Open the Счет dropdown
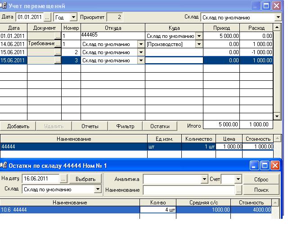 [238, 179]
